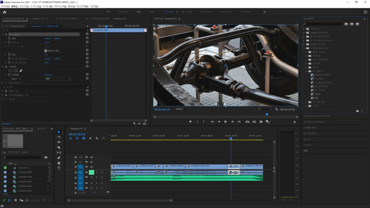Open the Sequence menu
370x208 pixels.
click(36, 6)
